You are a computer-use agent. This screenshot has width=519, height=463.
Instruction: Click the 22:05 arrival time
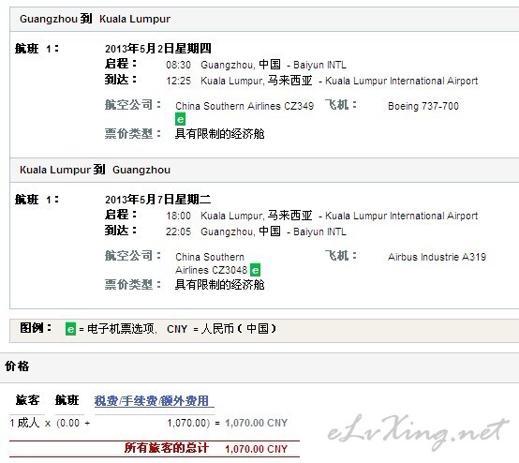click(178, 231)
